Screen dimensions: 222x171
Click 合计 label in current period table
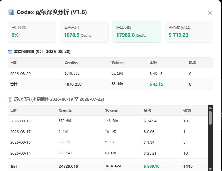pos(14,84)
